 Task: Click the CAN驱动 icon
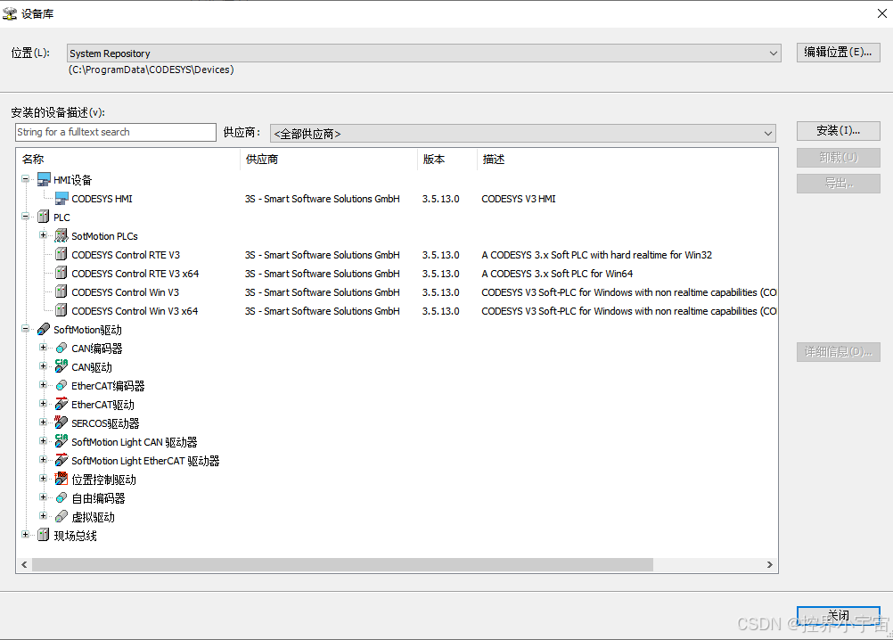point(61,366)
